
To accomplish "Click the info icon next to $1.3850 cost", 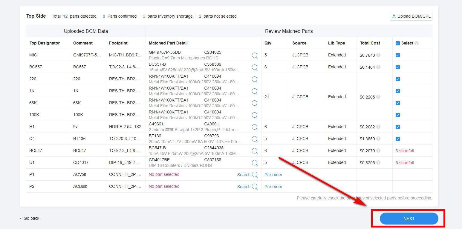I will [x=378, y=139].
